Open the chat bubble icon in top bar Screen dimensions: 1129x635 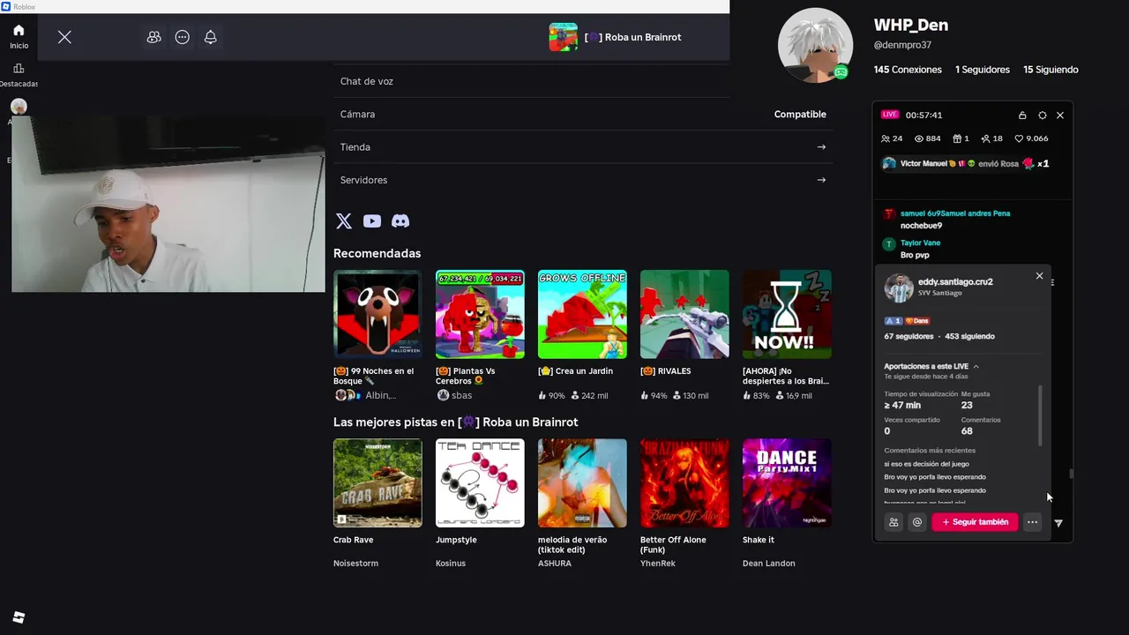[183, 37]
